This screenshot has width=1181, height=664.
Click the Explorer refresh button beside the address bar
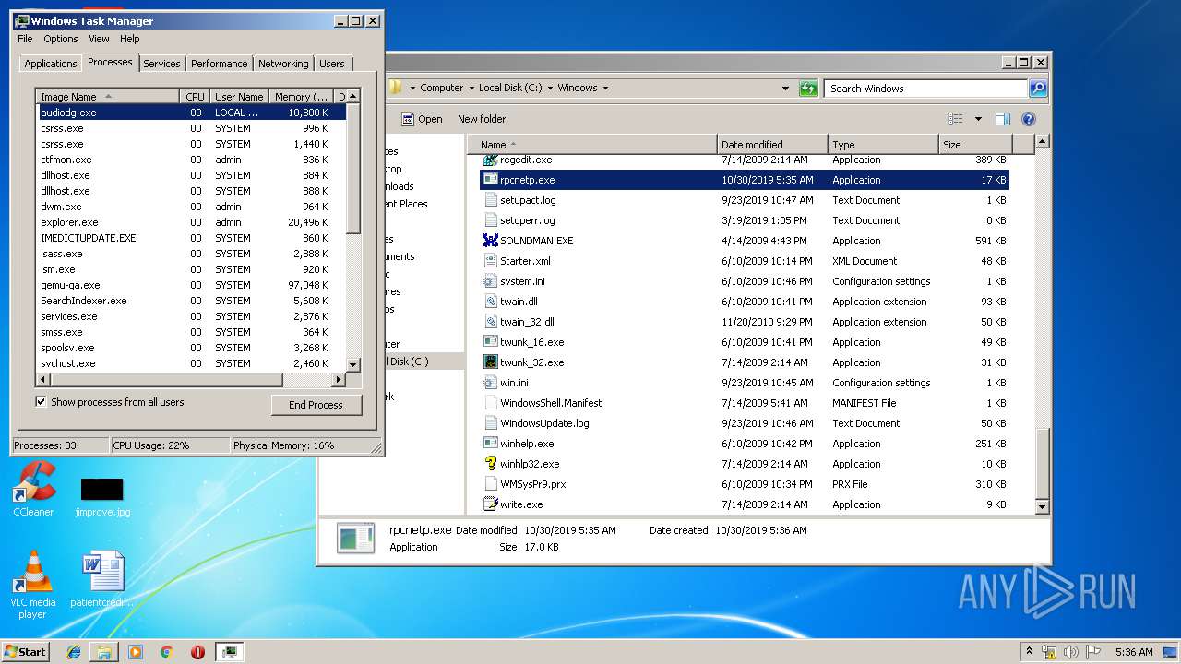tap(808, 89)
